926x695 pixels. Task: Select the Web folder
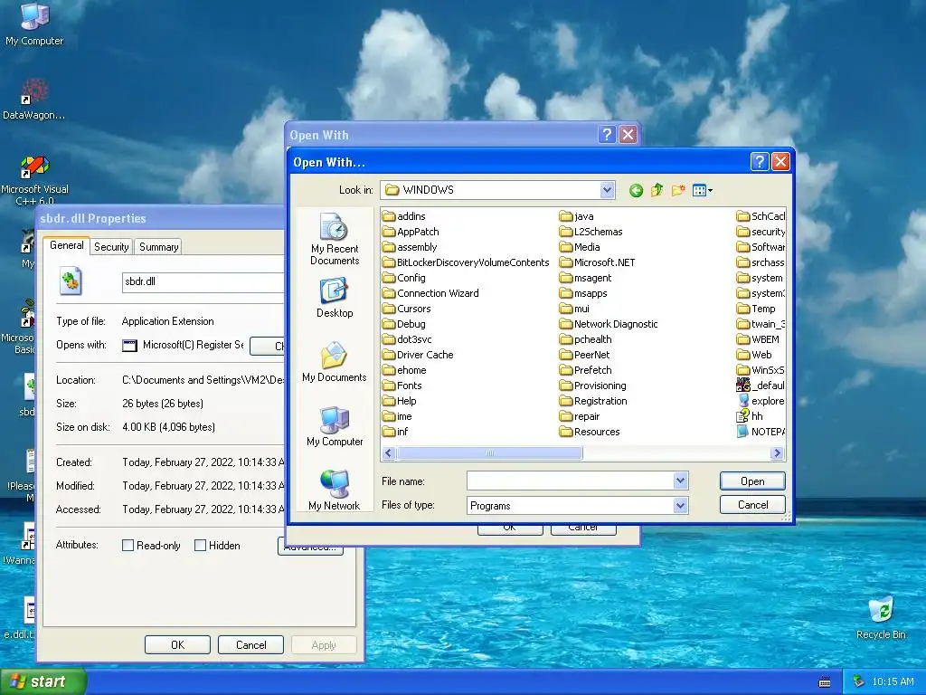[755, 355]
